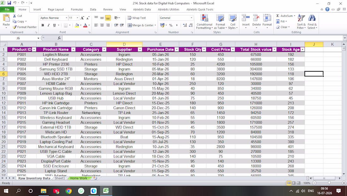The image size is (347, 196).
Task: Open the Category column filter dropdown
Action: (x=104, y=50)
